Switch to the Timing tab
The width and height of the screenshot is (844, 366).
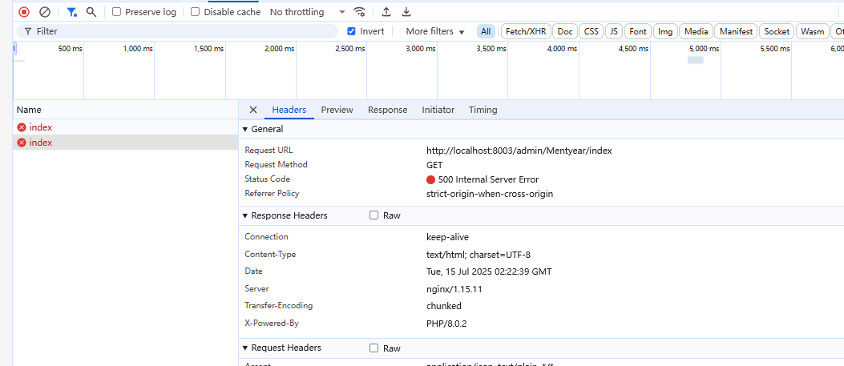tap(483, 110)
